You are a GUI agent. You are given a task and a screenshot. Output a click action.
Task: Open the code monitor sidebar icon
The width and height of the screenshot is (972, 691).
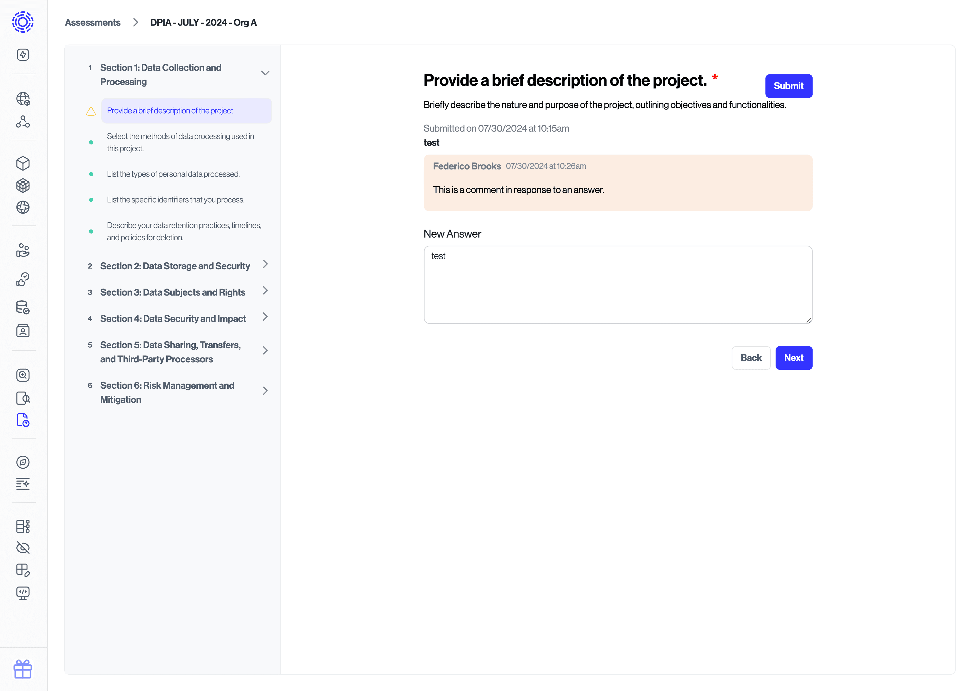point(23,593)
